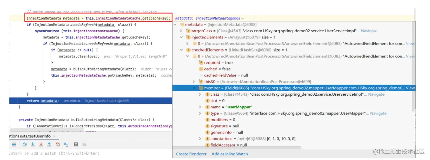Collapse the checkedElements node
Screen dimensions: 430x160
tap(181, 50)
